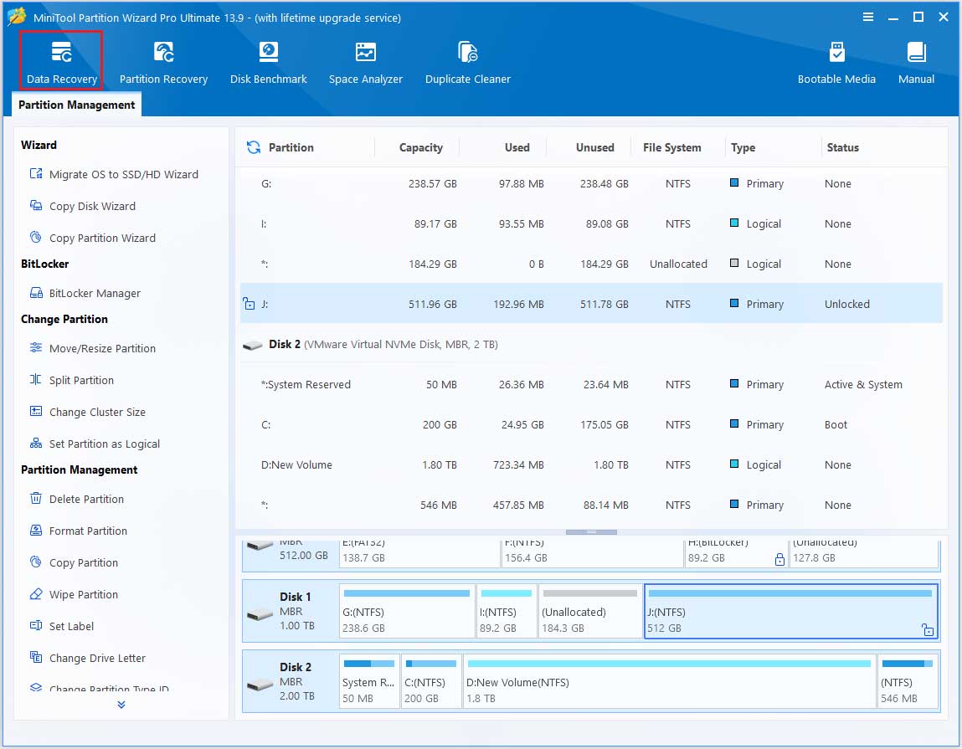962x749 pixels.
Task: Click the Set Label icon
Action: pyautogui.click(x=36, y=626)
